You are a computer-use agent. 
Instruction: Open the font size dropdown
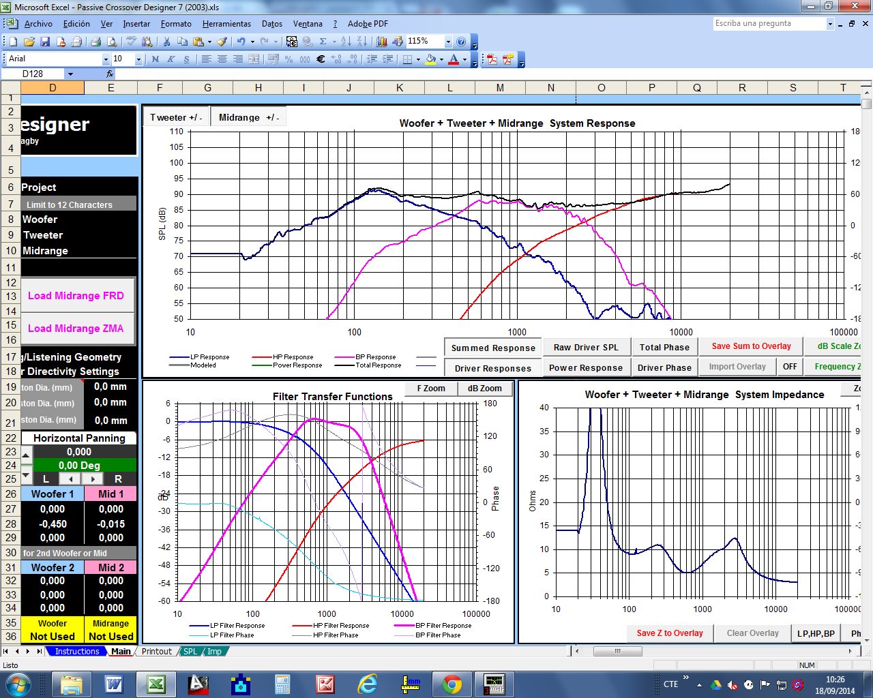pyautogui.click(x=138, y=59)
